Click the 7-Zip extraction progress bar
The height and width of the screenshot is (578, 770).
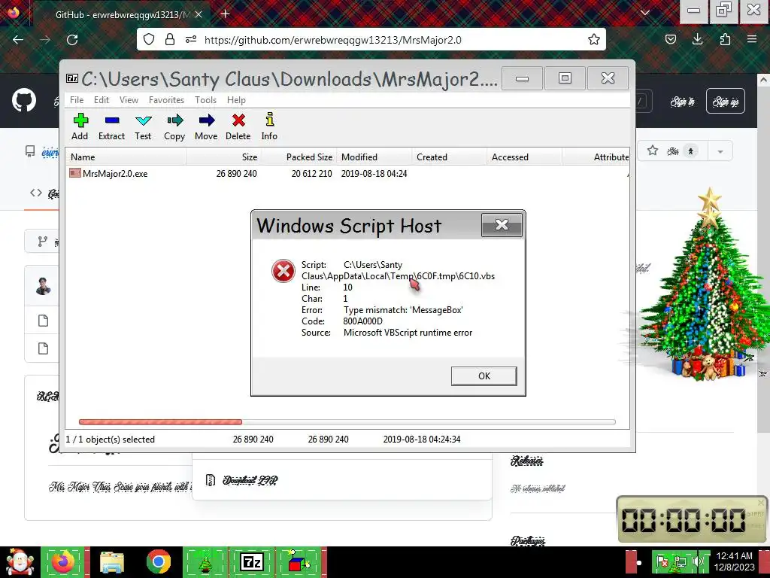point(347,421)
